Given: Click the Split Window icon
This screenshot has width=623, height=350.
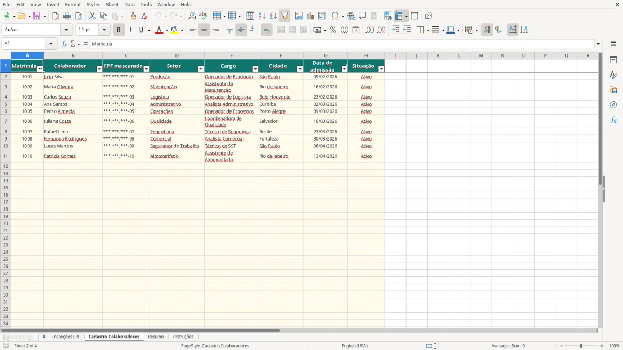Looking at the screenshot, I should [x=415, y=16].
